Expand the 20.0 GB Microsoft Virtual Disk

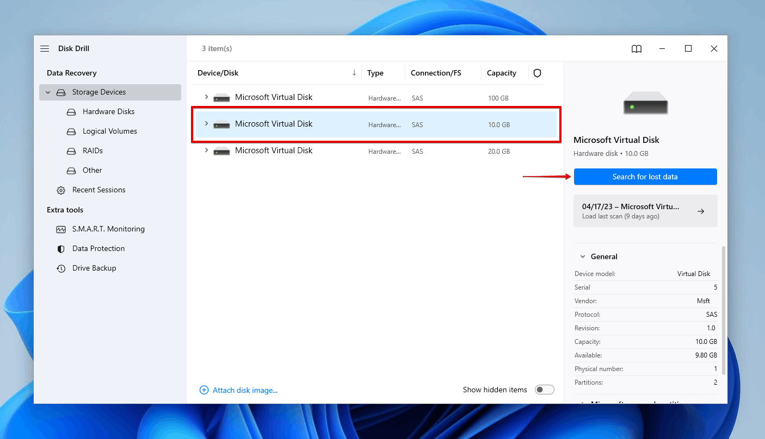pos(206,150)
